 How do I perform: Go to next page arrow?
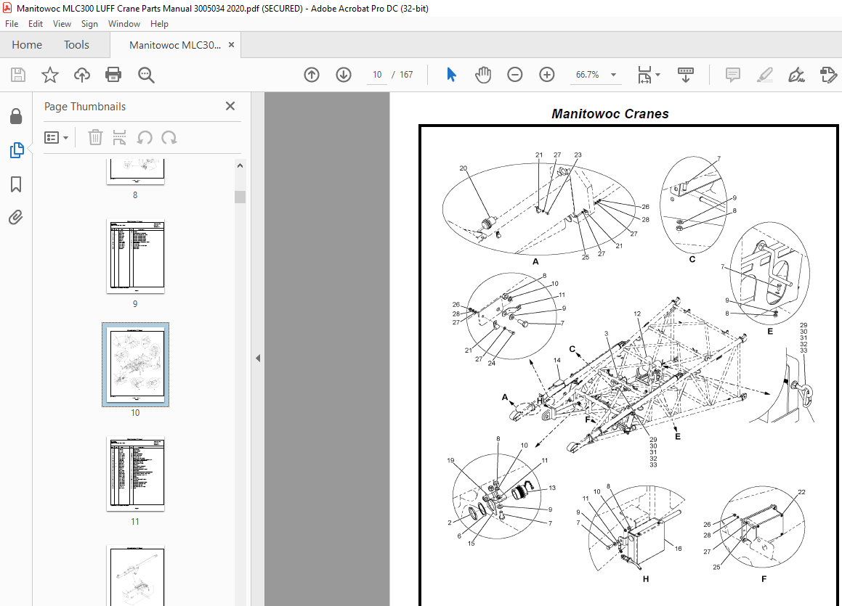click(x=344, y=75)
